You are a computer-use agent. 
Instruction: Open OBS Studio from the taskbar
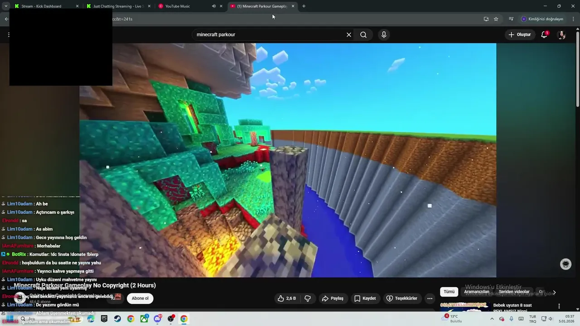click(x=171, y=319)
